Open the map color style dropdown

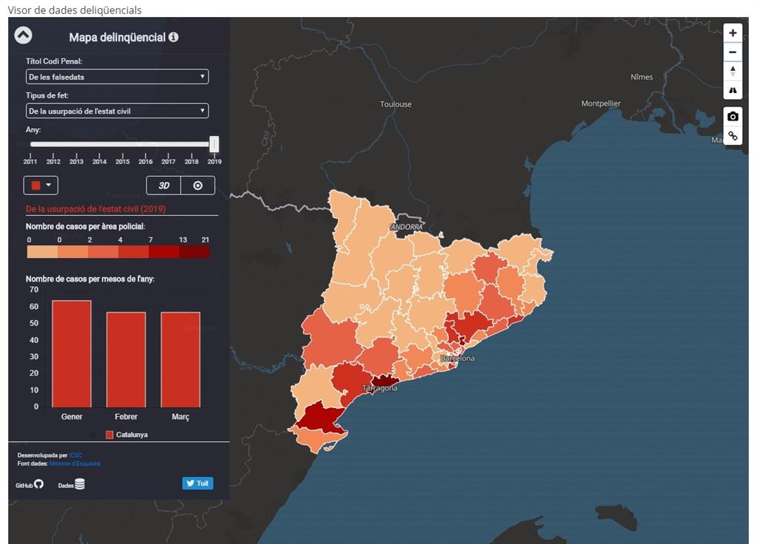(x=41, y=185)
